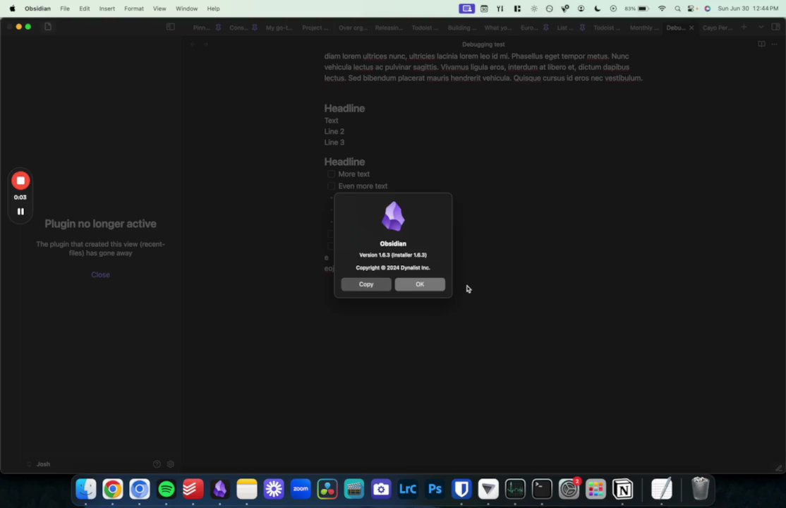Viewport: 786px width, 508px height.
Task: Switch to the 'Building ...' tab
Action: point(461,28)
